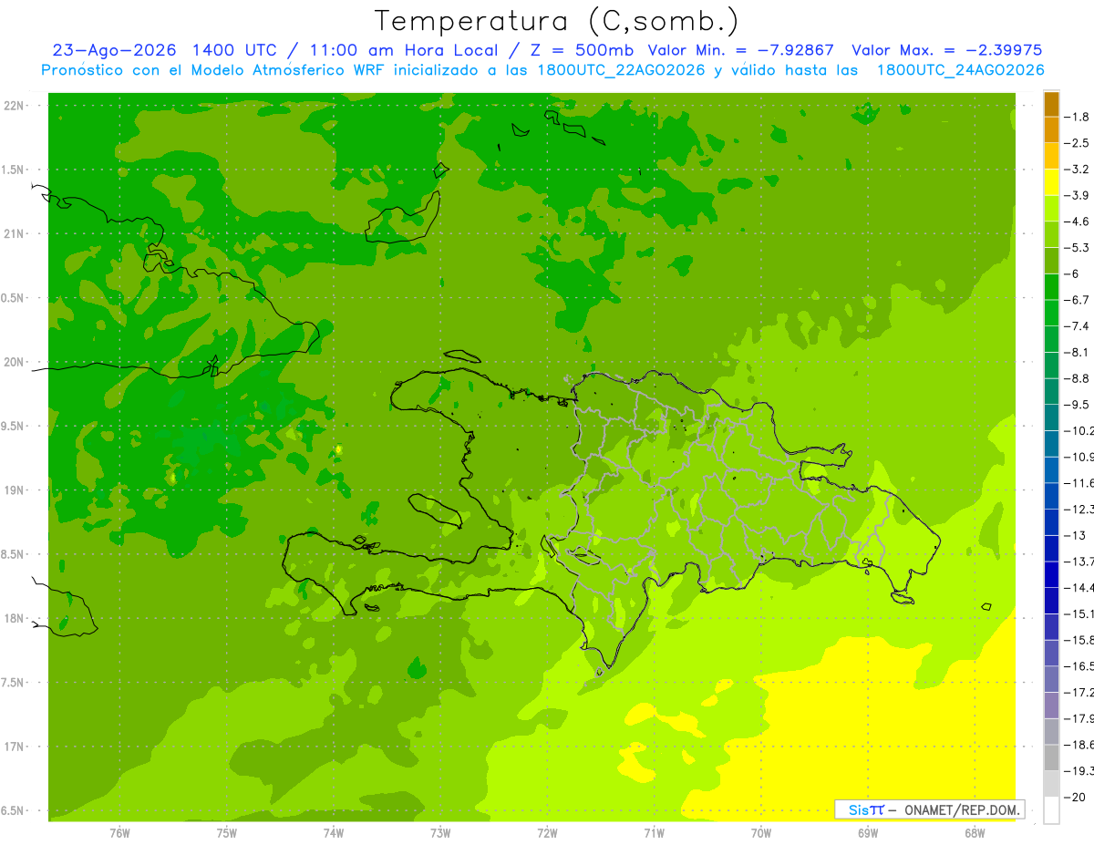The image size is (1094, 845).
Task: Click the "75W" longitude label
Action: pyautogui.click(x=226, y=832)
